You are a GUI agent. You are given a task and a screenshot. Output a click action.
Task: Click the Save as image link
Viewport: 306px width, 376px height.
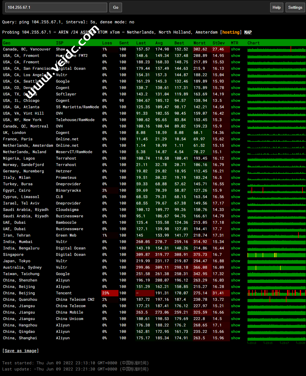click(21, 351)
